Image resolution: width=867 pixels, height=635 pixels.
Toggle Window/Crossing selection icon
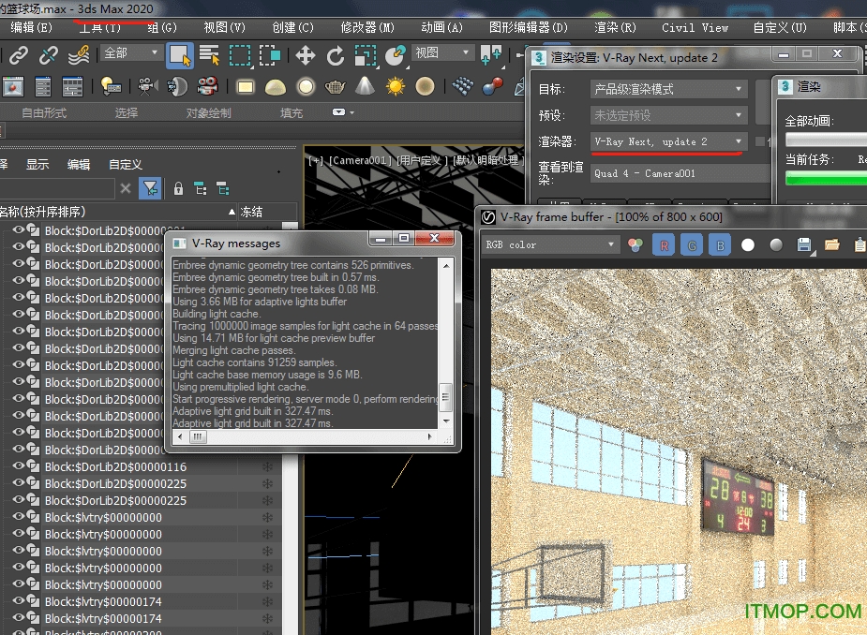270,55
